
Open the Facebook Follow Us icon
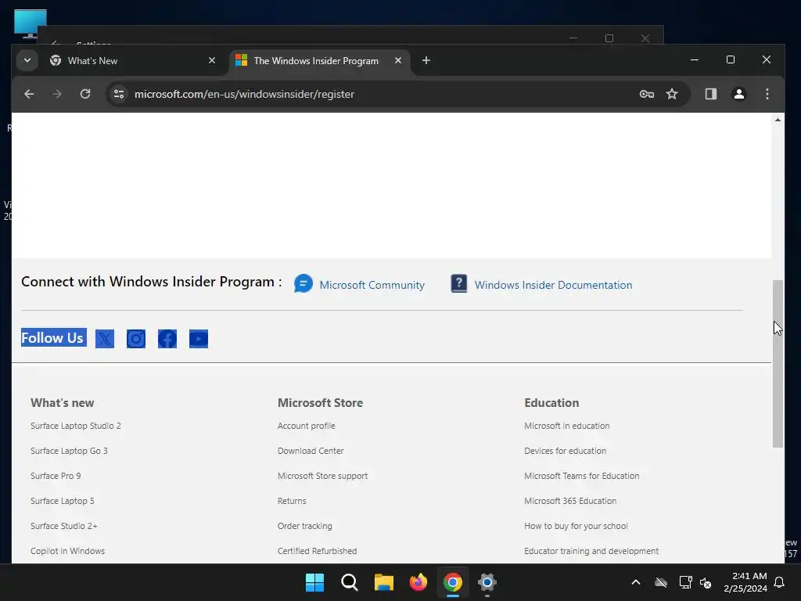[x=167, y=338]
